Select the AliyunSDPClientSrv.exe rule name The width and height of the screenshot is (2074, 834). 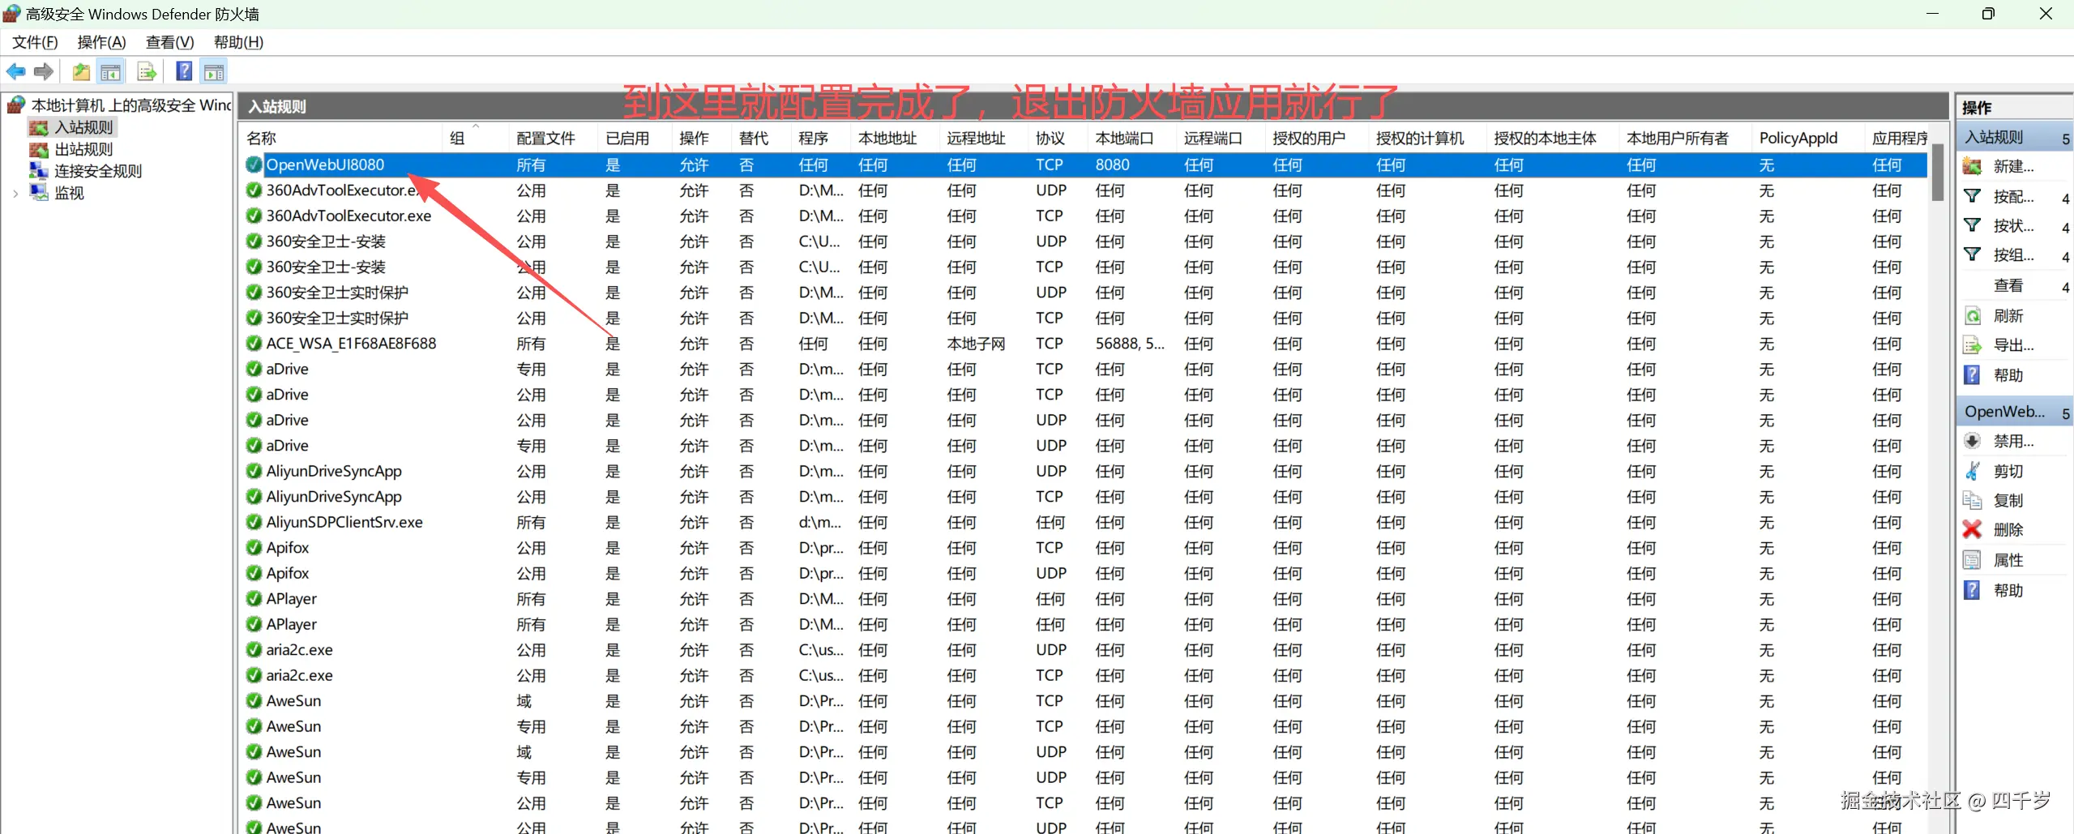[x=344, y=522]
